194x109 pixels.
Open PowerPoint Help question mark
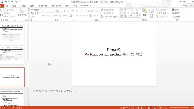[180, 2]
